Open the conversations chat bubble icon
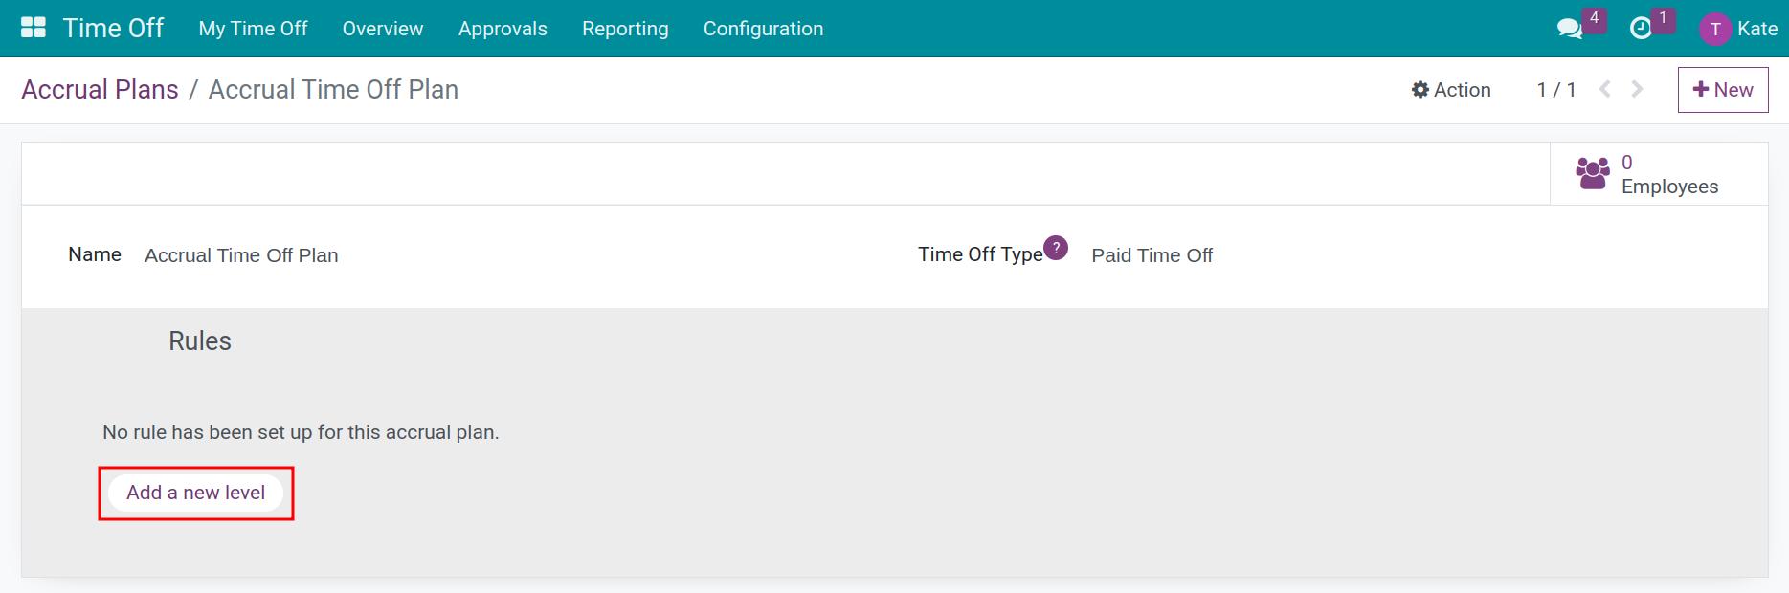1789x593 pixels. 1570,29
